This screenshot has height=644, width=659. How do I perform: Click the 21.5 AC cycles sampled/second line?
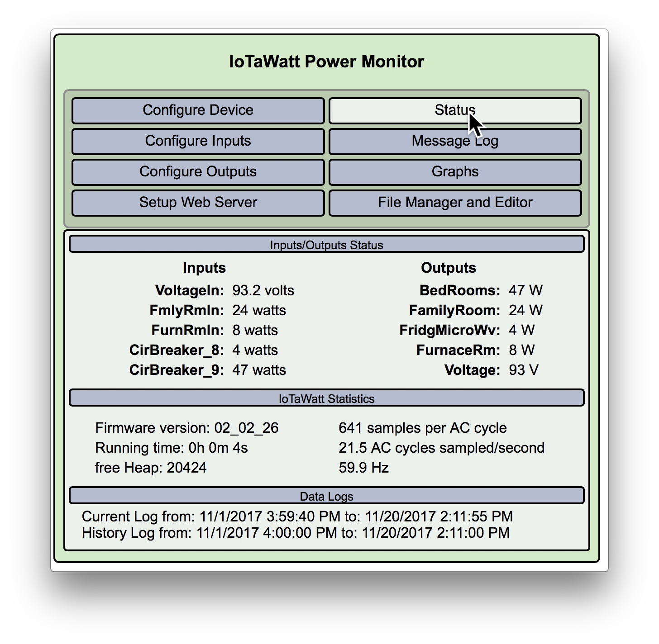coord(442,448)
